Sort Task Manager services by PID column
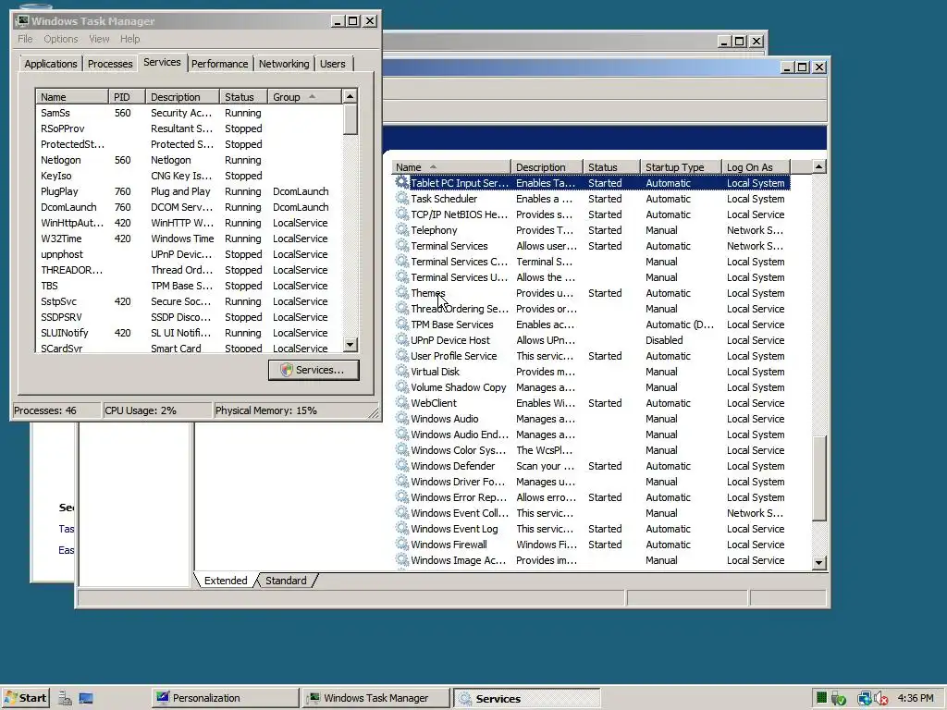The image size is (947, 710). (x=128, y=96)
